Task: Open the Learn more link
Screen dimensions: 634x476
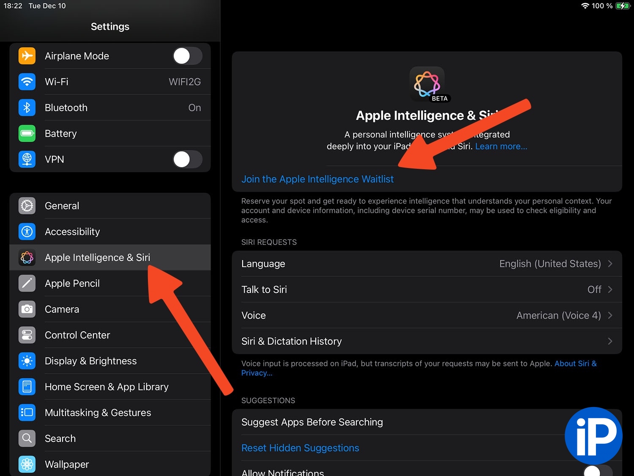Action: click(501, 146)
